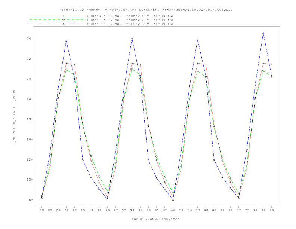Click the x-axis tick label 03
This screenshot has width=296, height=229.
50,210
